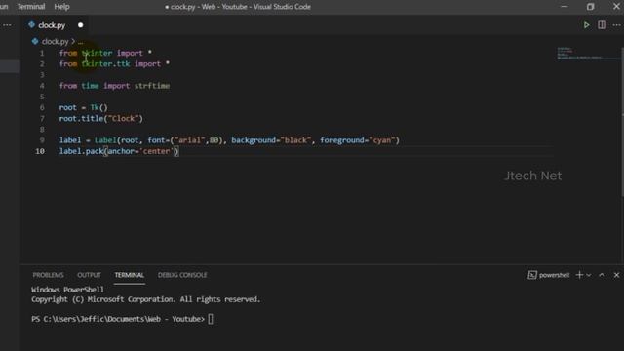Screen dimensions: 624x351
Task: Click the Copyright (C) Microsoft Corporation line
Action: (145, 299)
